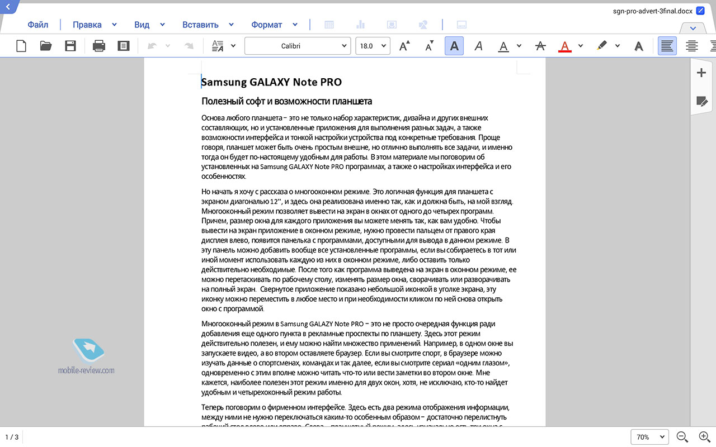716x447 pixels.
Task: Open print preview
Action: pyautogui.click(x=124, y=46)
